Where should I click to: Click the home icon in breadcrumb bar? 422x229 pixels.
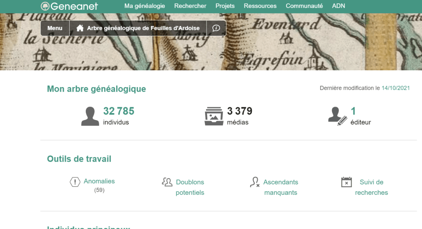[x=80, y=28]
